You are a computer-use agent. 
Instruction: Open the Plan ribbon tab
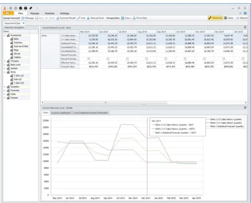(21, 13)
